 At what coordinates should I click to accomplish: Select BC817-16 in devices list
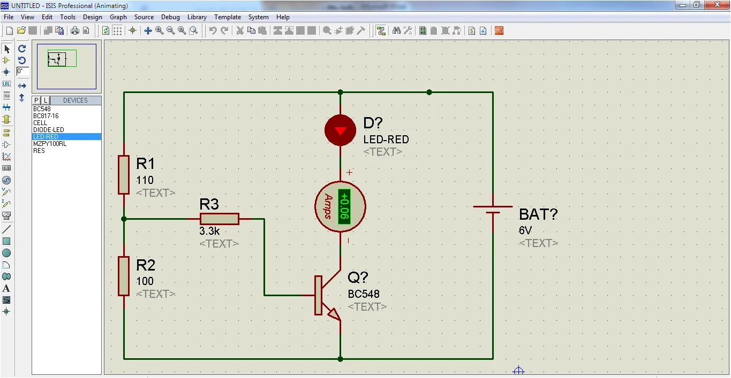click(x=67, y=116)
